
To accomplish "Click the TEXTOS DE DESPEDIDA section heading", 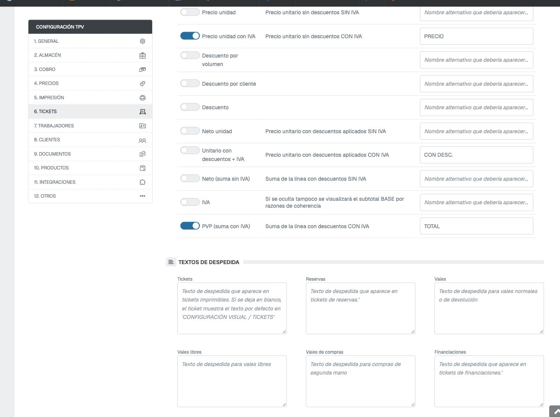I will pos(209,262).
